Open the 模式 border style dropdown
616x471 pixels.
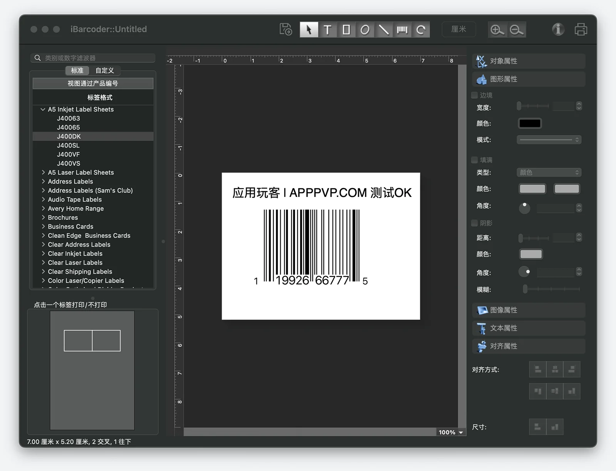(549, 140)
